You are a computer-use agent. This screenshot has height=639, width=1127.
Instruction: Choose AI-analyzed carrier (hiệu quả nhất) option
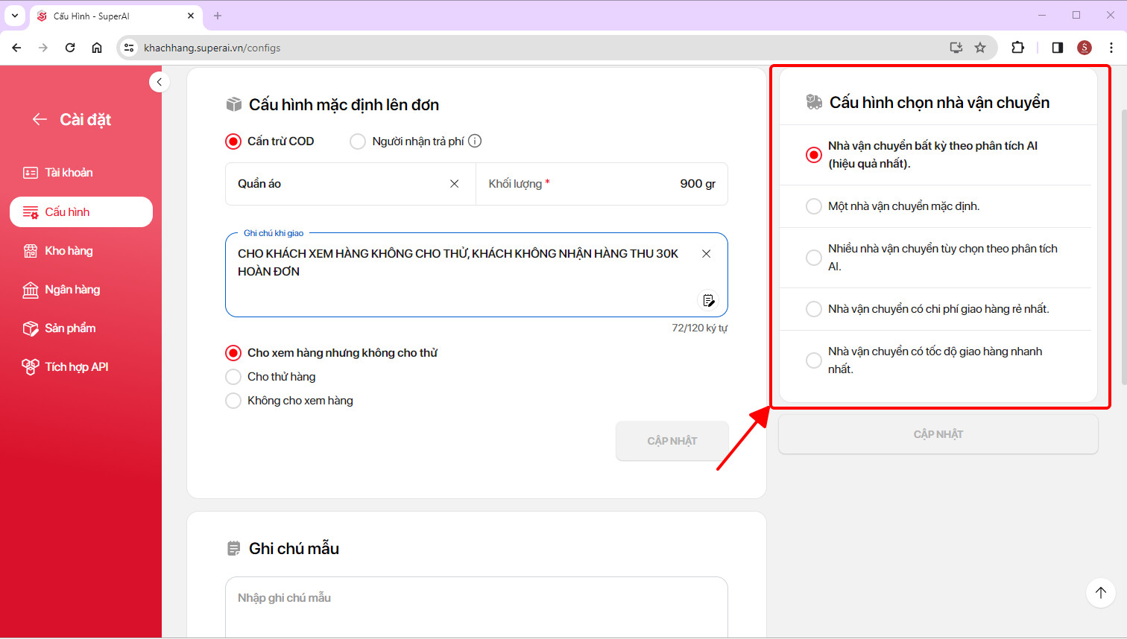[814, 155]
